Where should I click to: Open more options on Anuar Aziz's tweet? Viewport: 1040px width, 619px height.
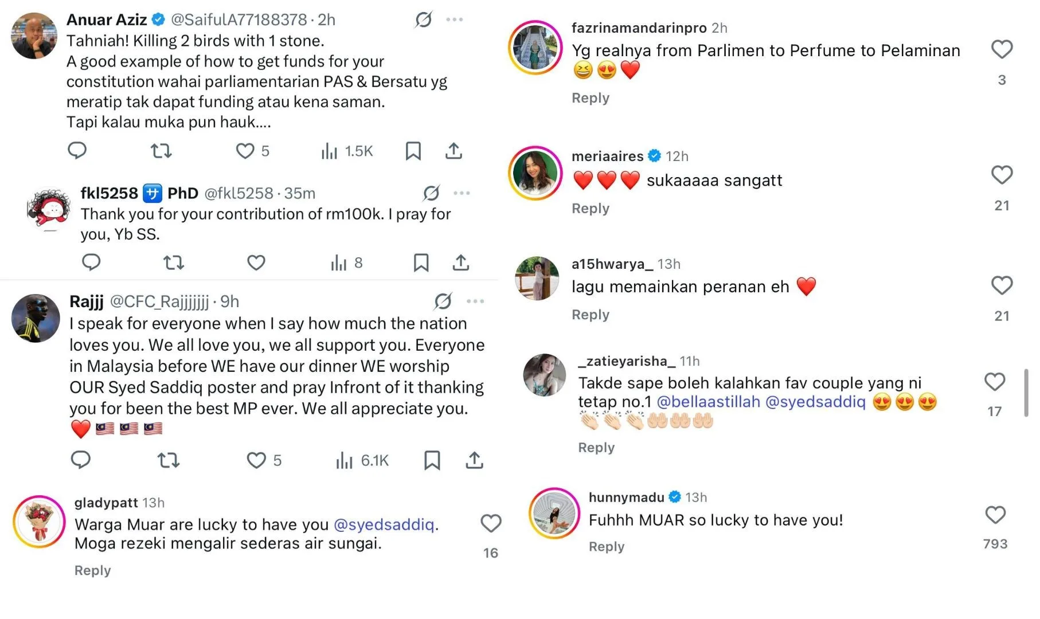[455, 19]
